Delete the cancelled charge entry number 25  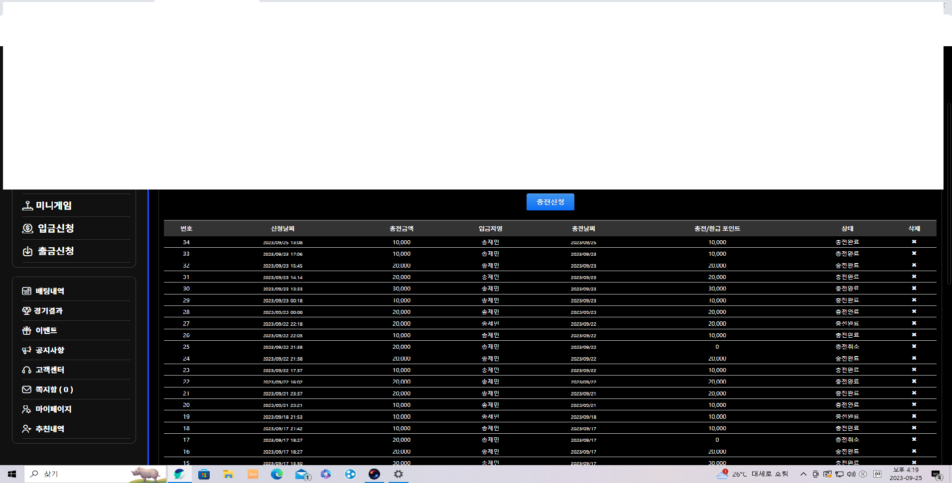coord(914,346)
